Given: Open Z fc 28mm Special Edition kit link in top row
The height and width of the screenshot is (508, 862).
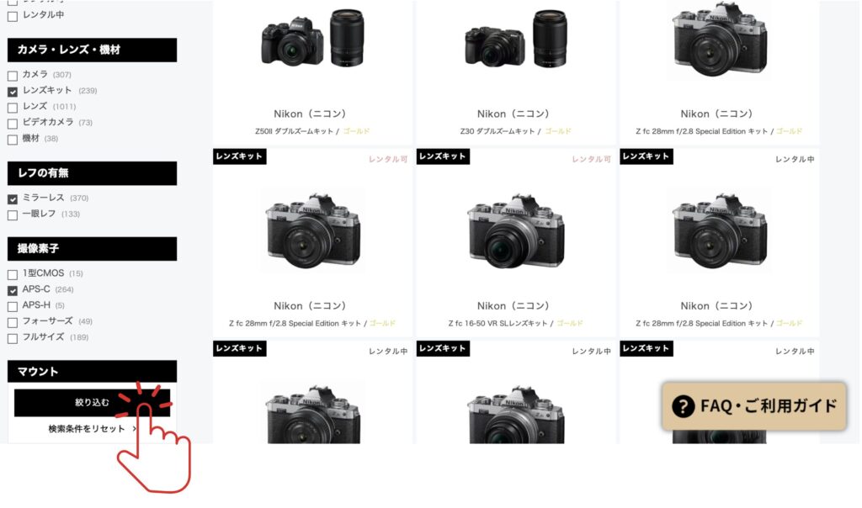Looking at the screenshot, I should (701, 131).
